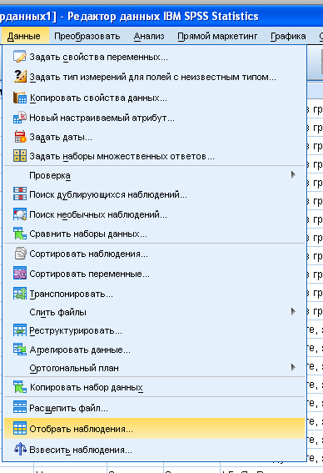Click the unusual cases magnifier icon
This screenshot has width=323, height=473.
point(20,214)
